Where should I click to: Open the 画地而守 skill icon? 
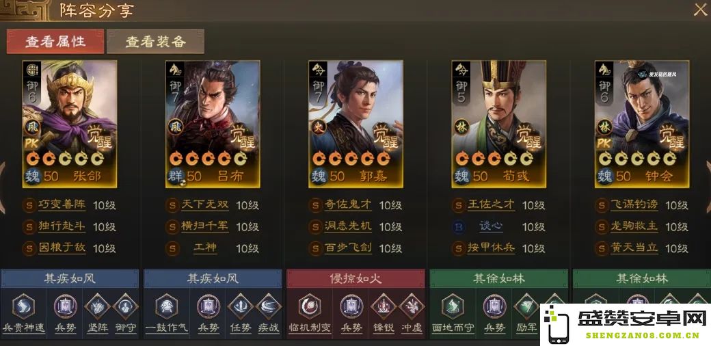pos(453,306)
